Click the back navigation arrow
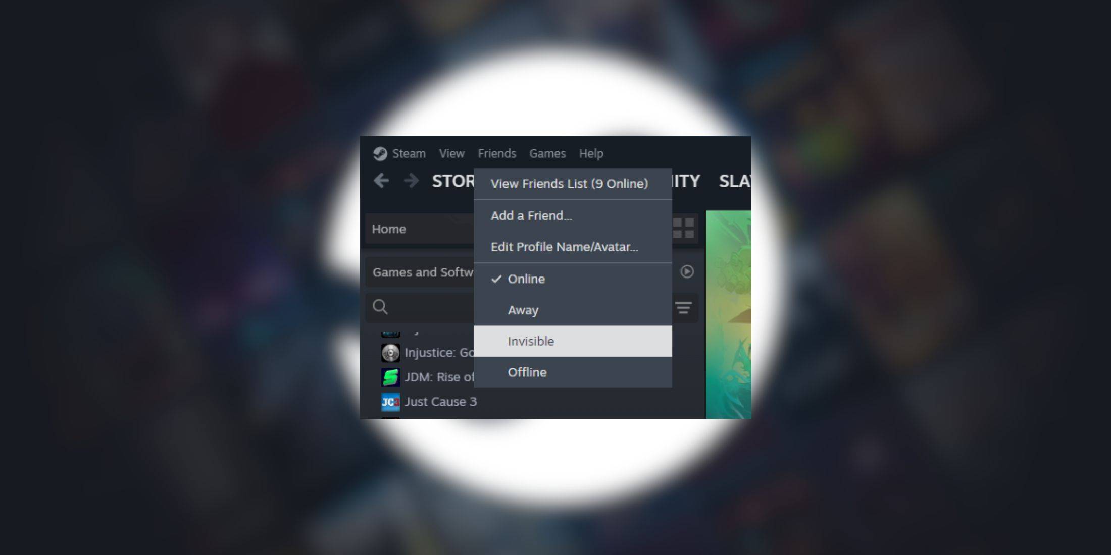The width and height of the screenshot is (1111, 555). point(383,181)
